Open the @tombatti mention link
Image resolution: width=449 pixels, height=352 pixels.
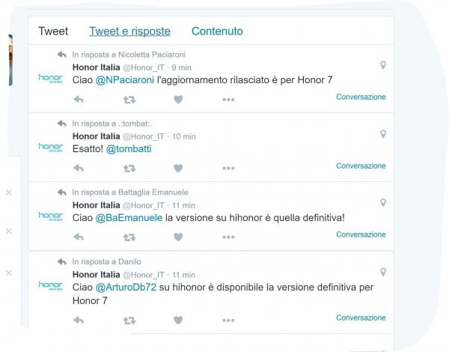point(129,149)
